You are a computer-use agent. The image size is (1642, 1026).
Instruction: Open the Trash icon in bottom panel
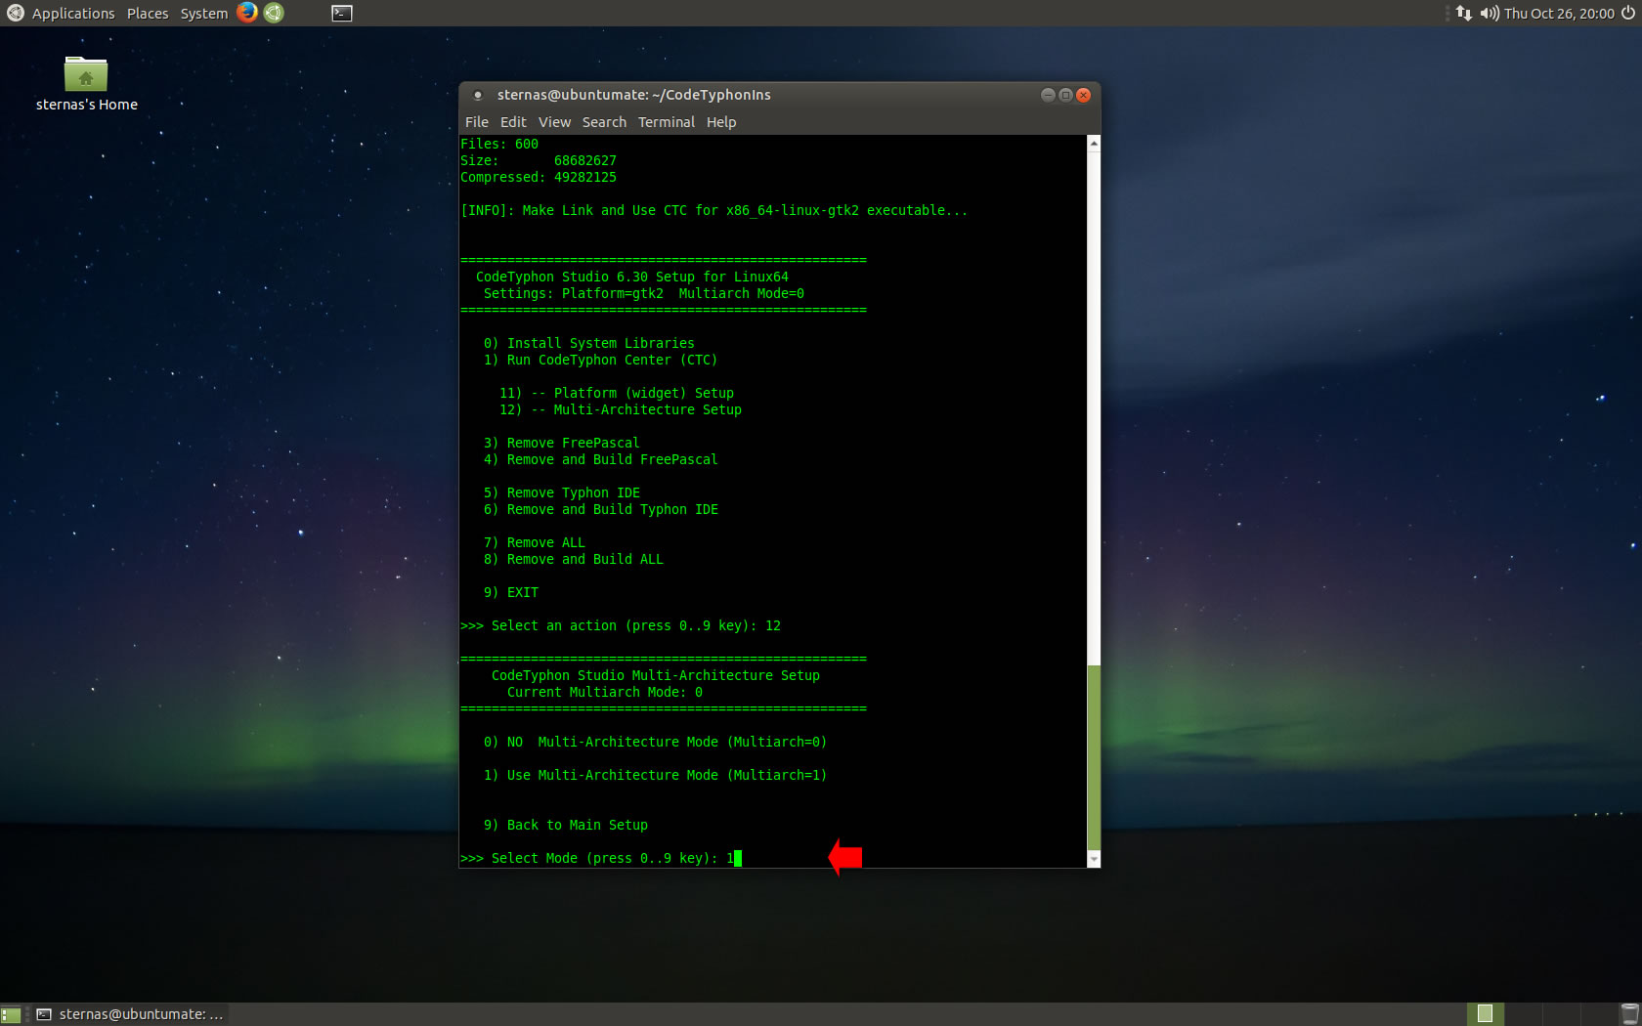click(1628, 1014)
